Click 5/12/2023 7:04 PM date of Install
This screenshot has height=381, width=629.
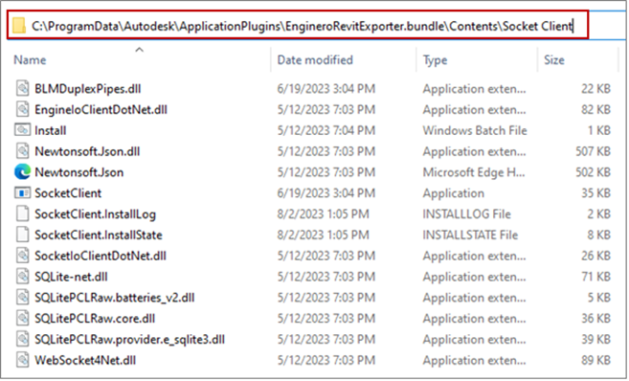point(326,130)
